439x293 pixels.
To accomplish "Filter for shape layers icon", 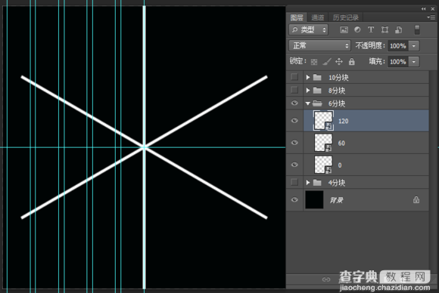I will tap(385, 30).
